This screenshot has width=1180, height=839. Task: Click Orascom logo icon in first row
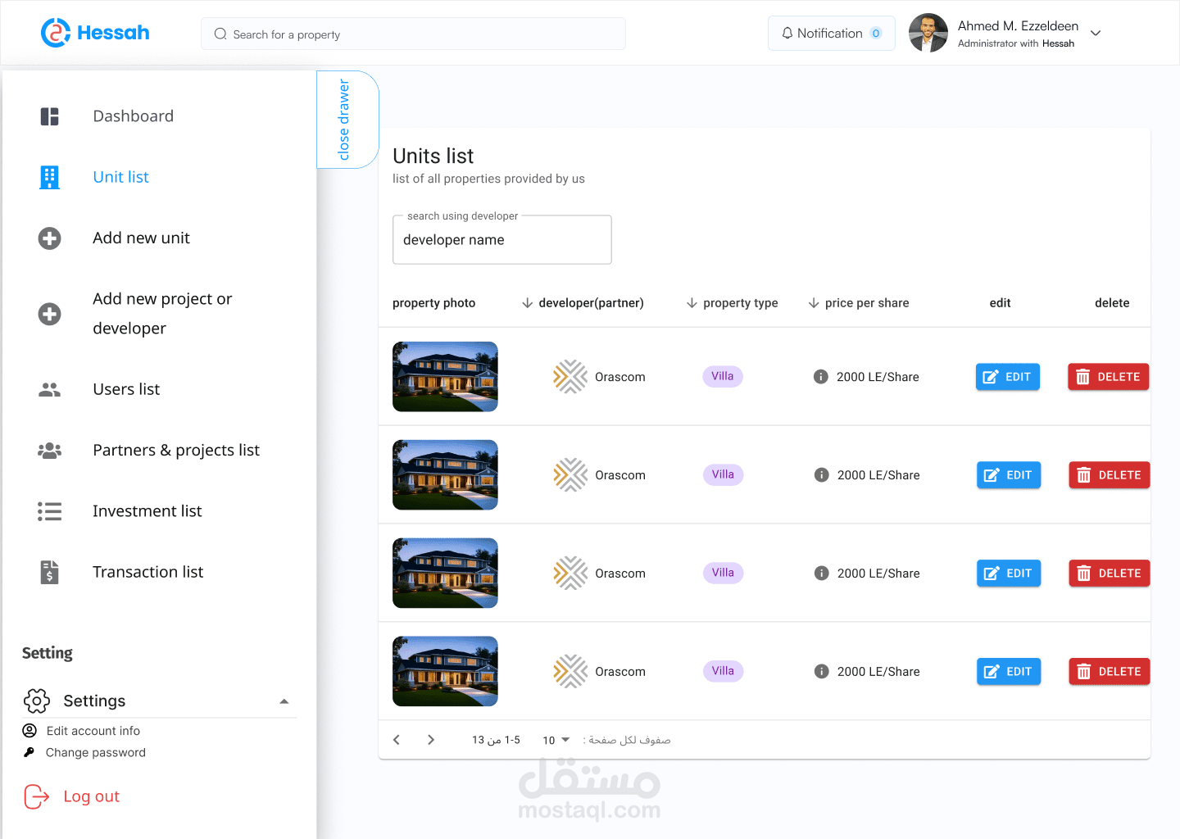click(570, 377)
